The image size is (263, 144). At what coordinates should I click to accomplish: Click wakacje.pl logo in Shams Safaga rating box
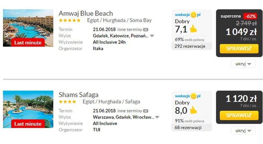pos(188,96)
